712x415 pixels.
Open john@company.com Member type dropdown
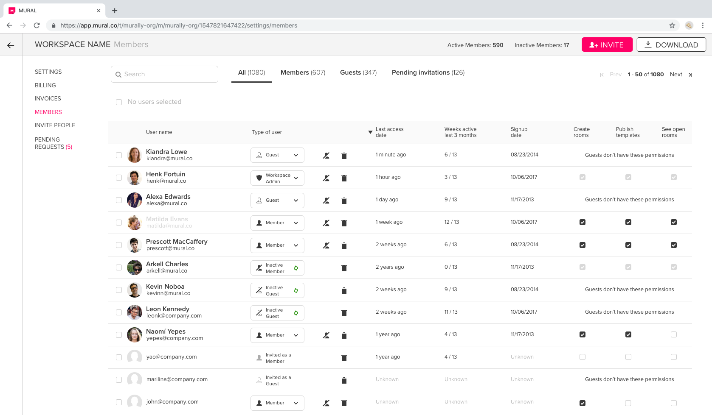click(277, 403)
